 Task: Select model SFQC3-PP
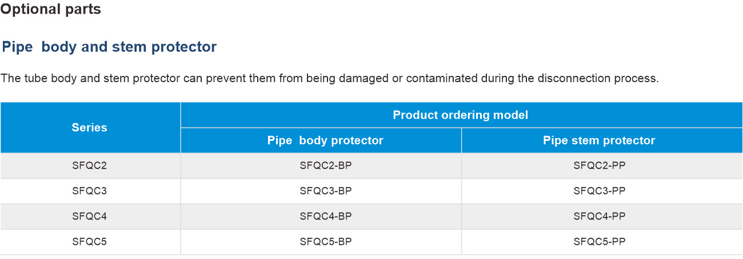click(600, 191)
